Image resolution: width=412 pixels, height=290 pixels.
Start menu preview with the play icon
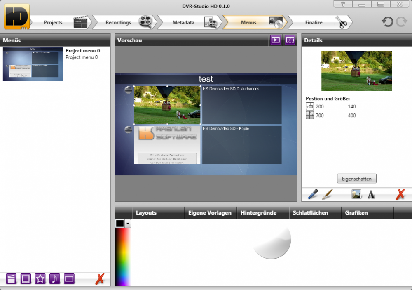(x=275, y=40)
